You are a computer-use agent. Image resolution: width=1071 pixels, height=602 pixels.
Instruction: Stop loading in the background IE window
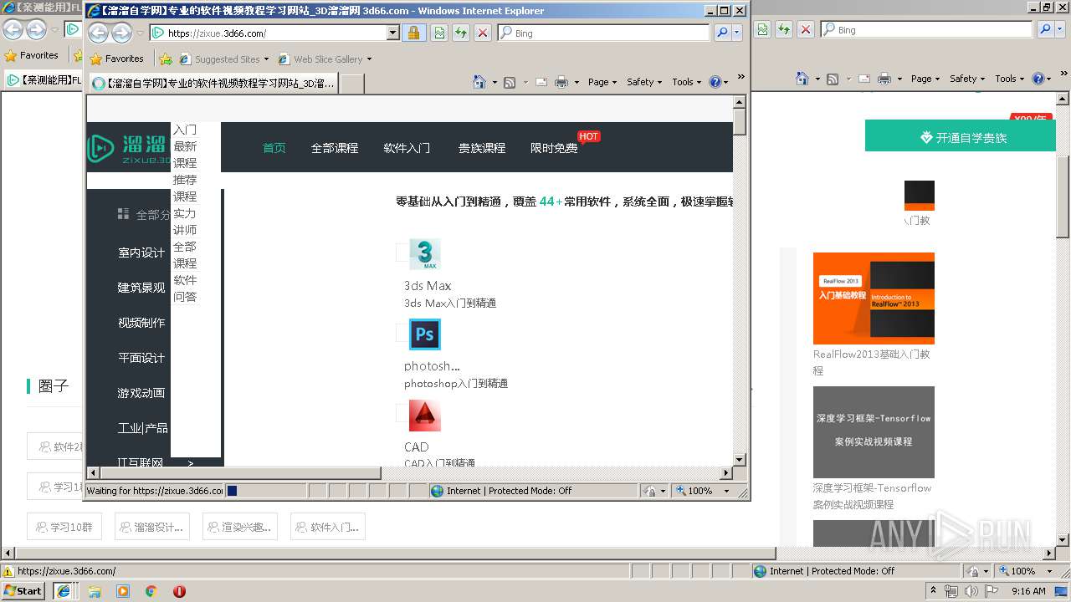pos(806,29)
